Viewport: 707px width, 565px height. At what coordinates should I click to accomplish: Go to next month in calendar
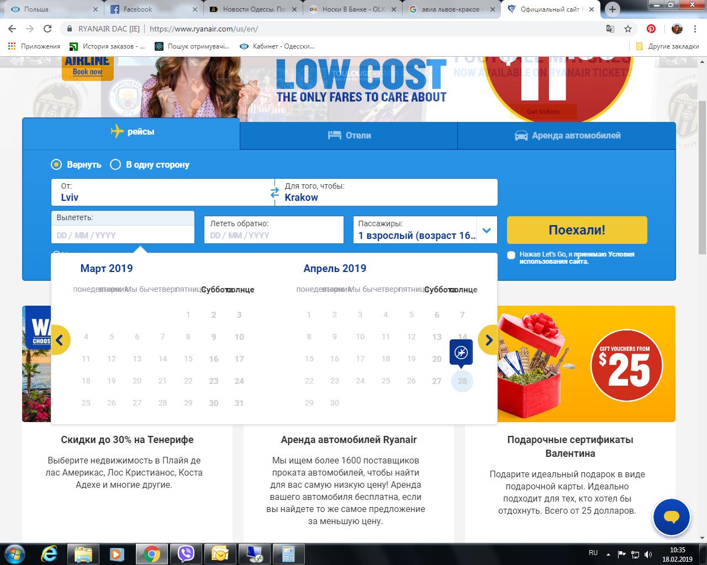pos(488,340)
